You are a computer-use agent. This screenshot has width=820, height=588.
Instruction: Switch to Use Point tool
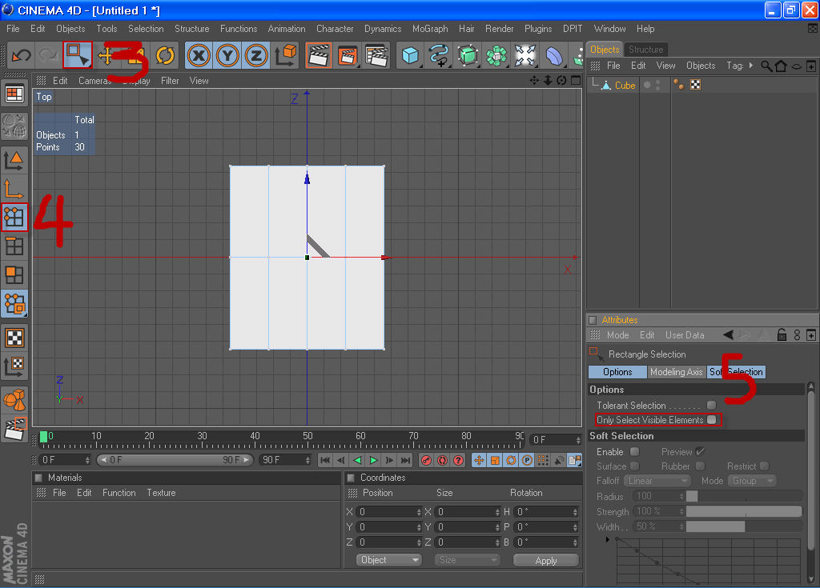click(14, 218)
